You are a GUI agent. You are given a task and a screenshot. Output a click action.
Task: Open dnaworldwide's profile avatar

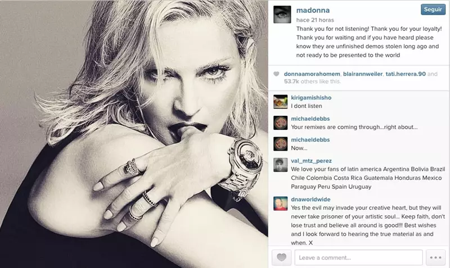280,203
